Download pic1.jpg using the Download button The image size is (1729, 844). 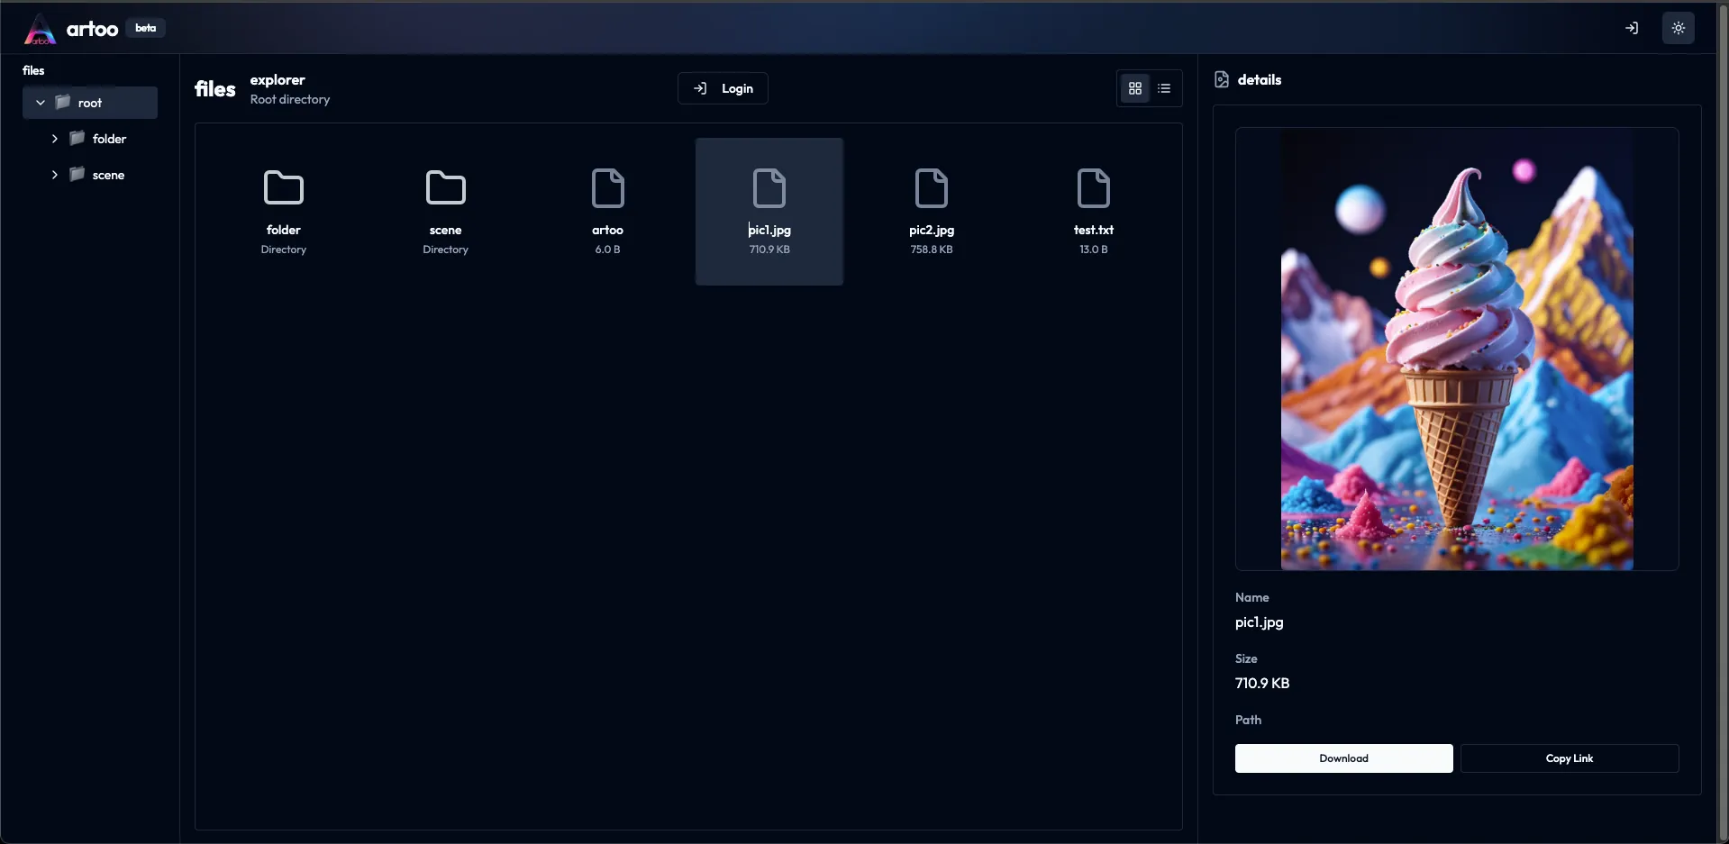click(x=1343, y=758)
